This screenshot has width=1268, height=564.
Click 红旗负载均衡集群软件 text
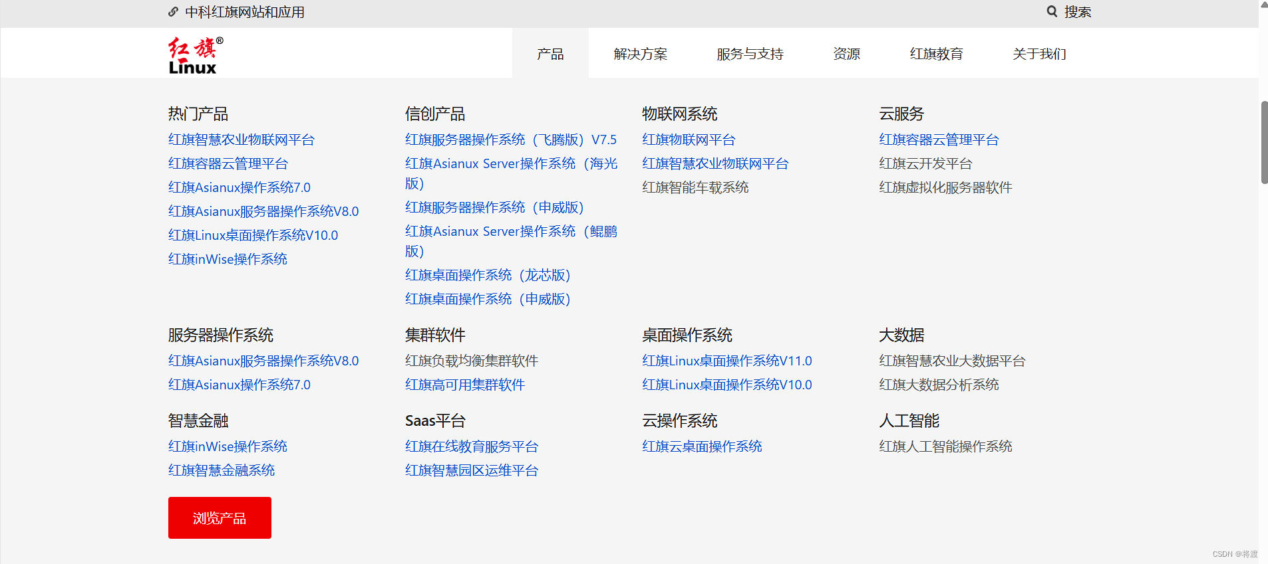(x=472, y=361)
